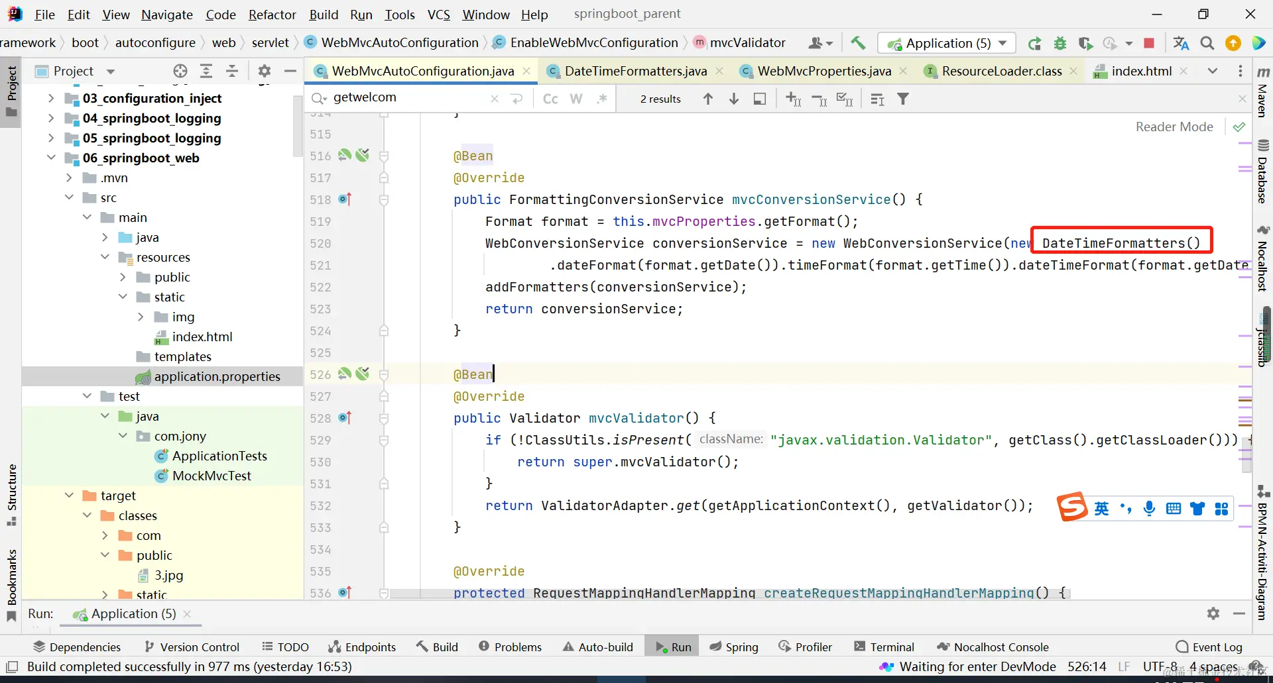Viewport: 1273px width, 683px height.
Task: Toggle Regex option in search bar
Action: pyautogui.click(x=602, y=99)
